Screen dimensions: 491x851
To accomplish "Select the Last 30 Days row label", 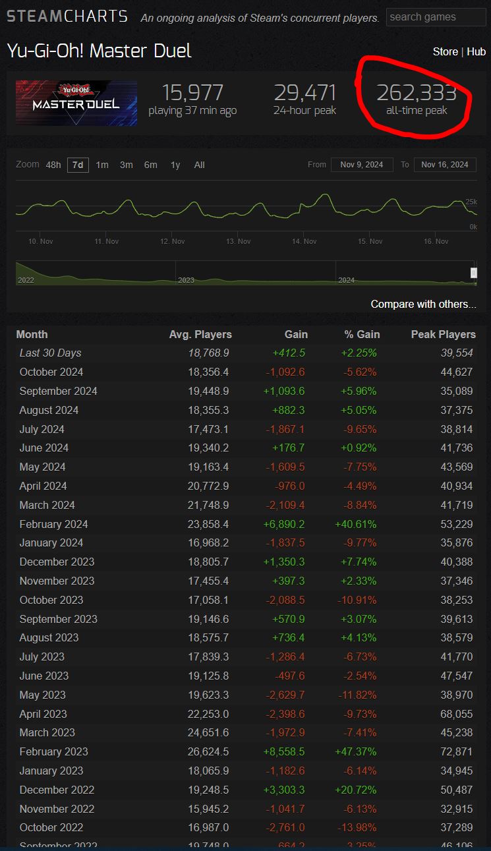I will (51, 353).
